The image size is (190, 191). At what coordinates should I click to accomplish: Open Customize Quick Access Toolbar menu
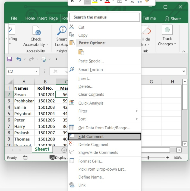56,59
